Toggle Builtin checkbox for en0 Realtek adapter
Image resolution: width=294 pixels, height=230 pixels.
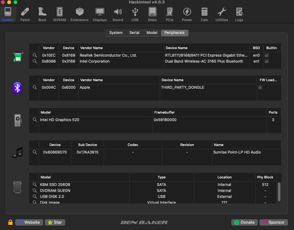[267, 55]
